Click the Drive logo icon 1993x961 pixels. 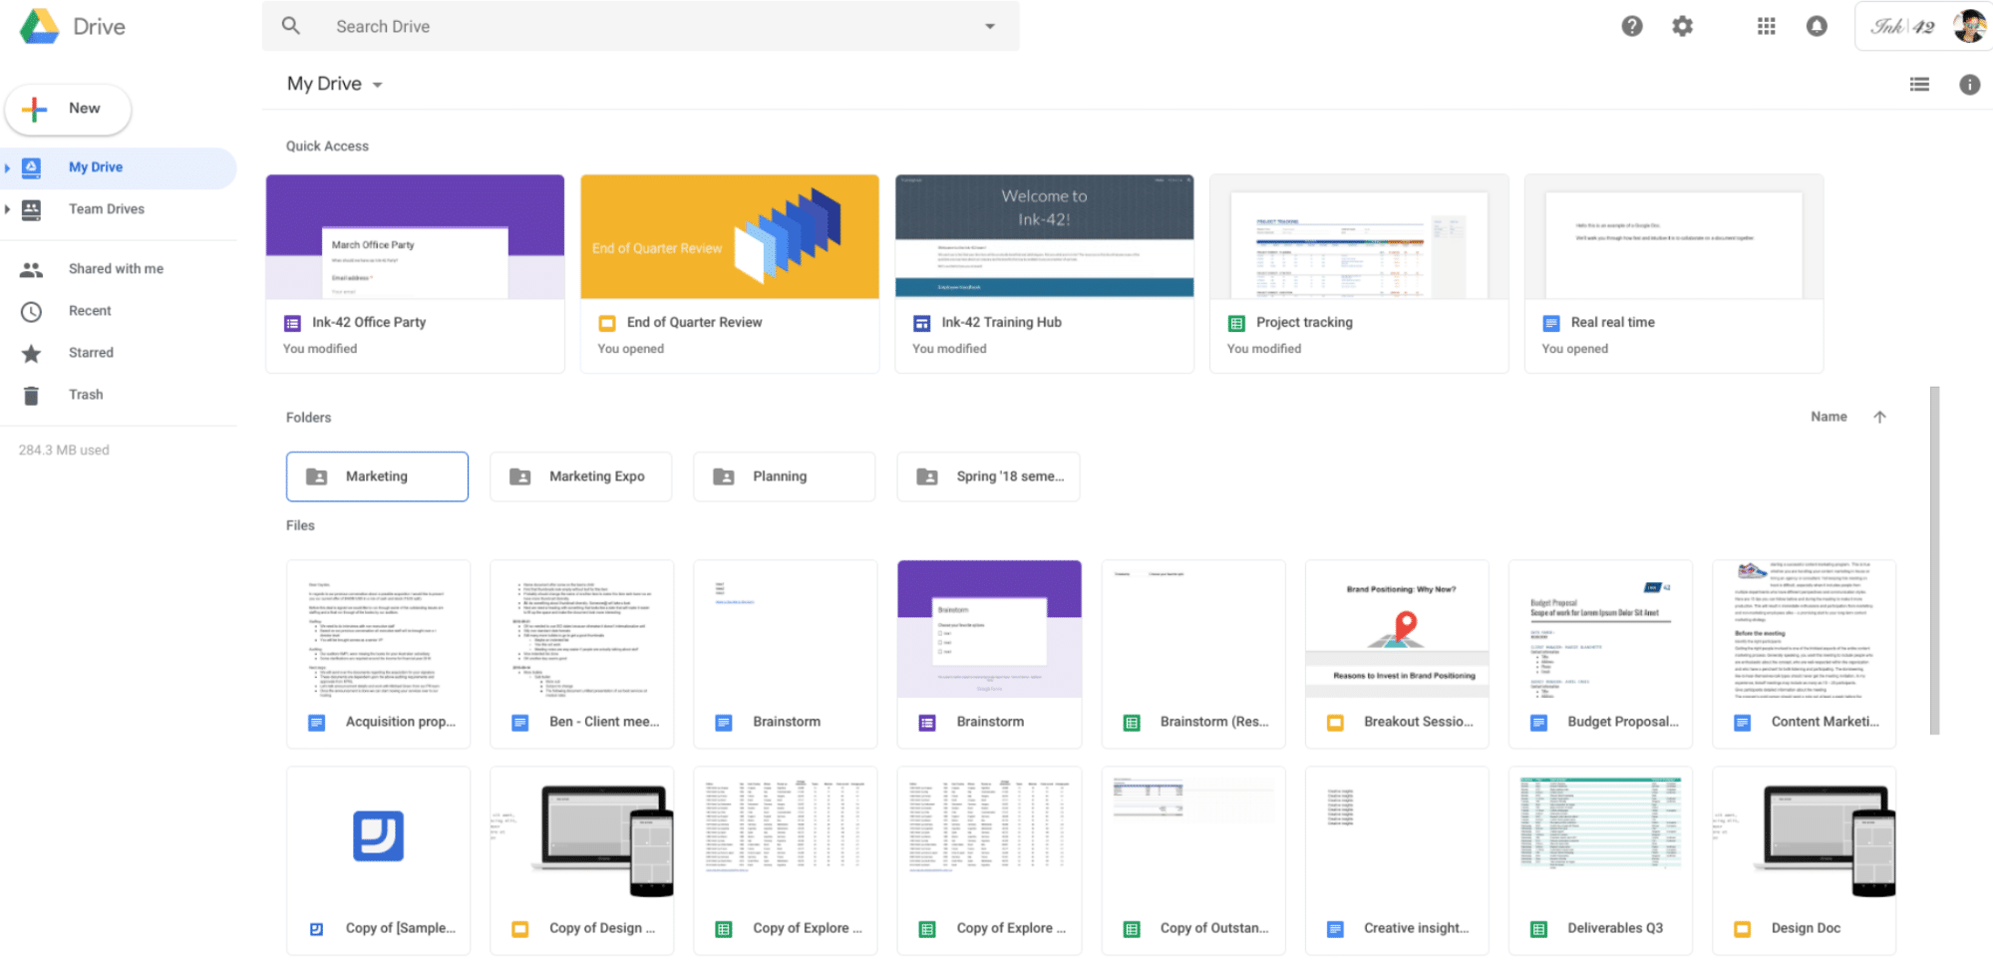coord(40,27)
